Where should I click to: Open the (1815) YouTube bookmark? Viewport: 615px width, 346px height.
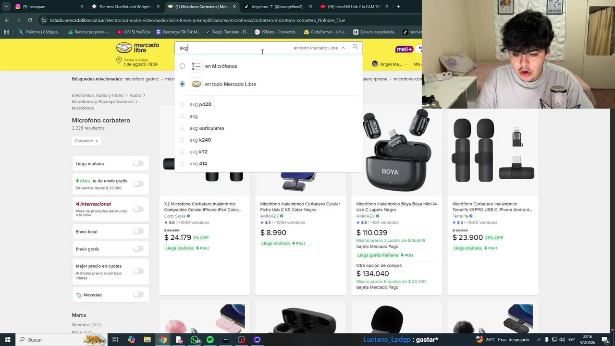pyautogui.click(x=134, y=32)
